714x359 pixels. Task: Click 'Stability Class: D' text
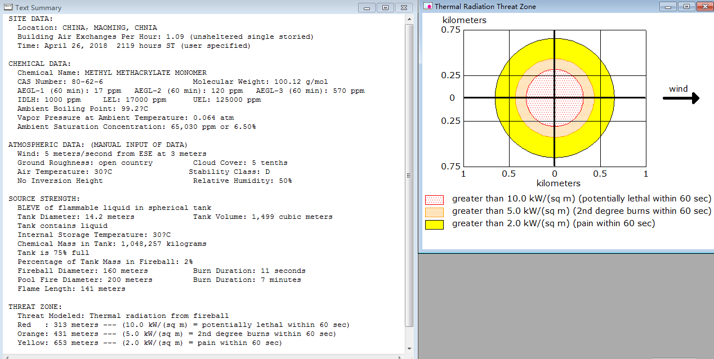(x=229, y=172)
